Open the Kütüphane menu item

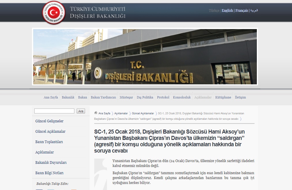coord(223,97)
